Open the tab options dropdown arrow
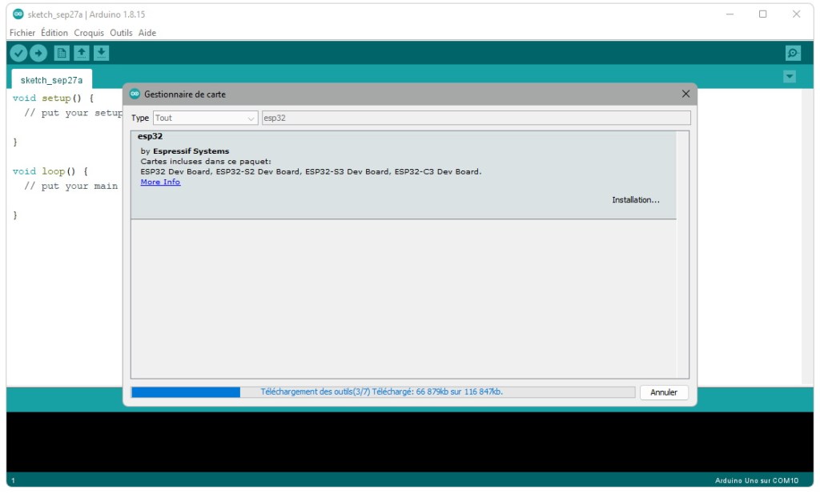820x494 pixels. click(x=790, y=77)
